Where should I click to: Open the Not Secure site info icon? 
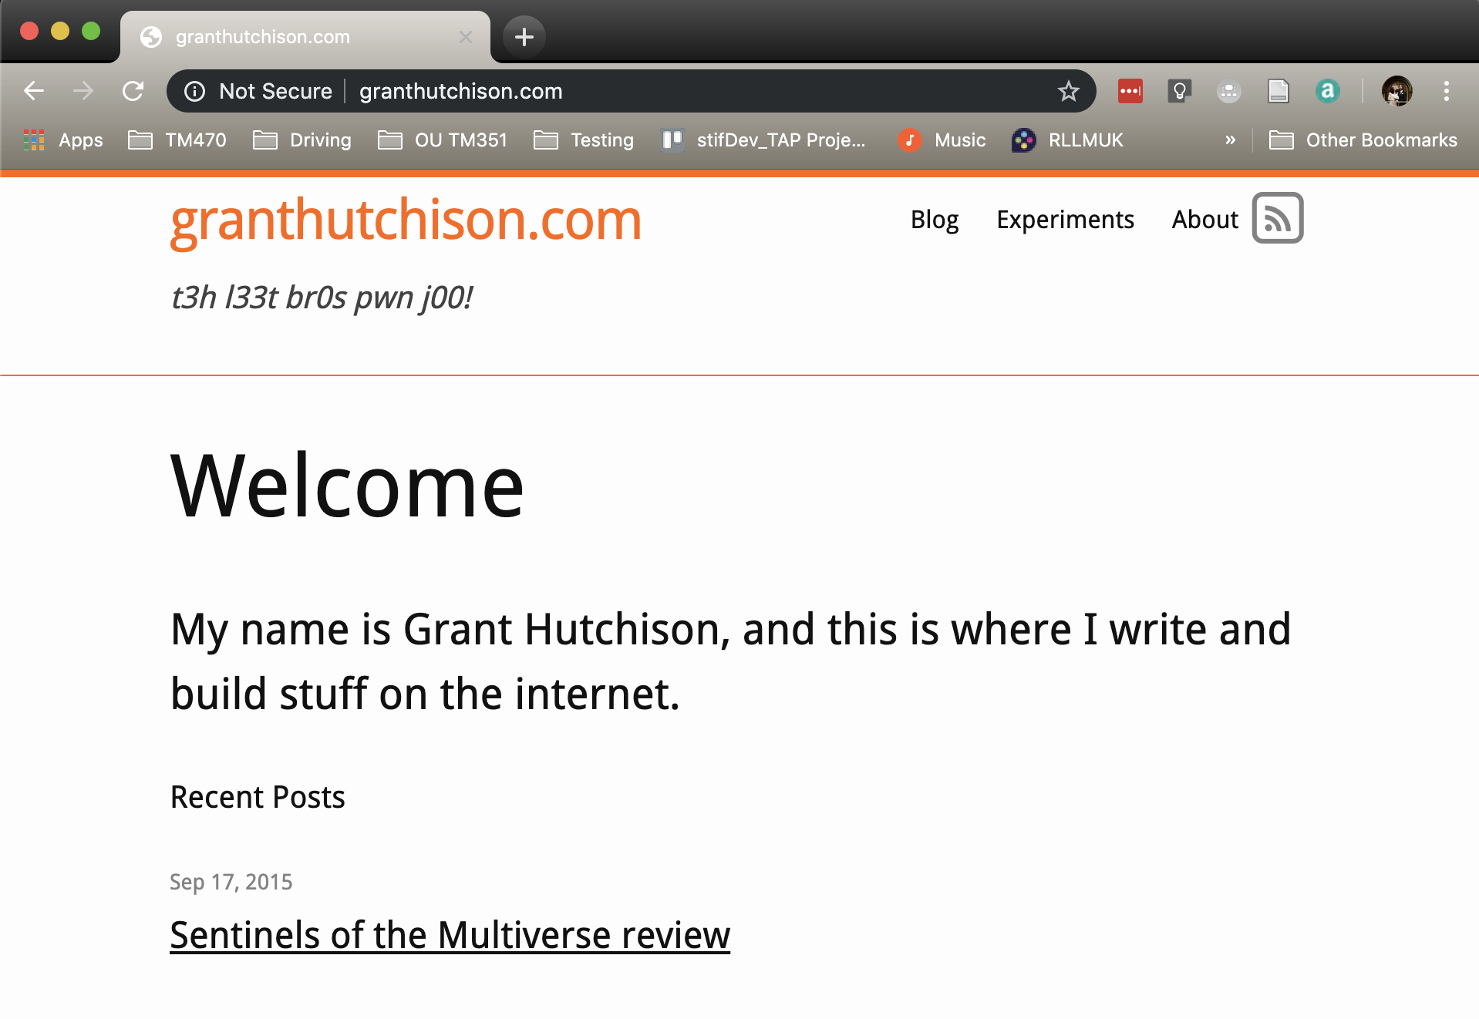coord(195,91)
